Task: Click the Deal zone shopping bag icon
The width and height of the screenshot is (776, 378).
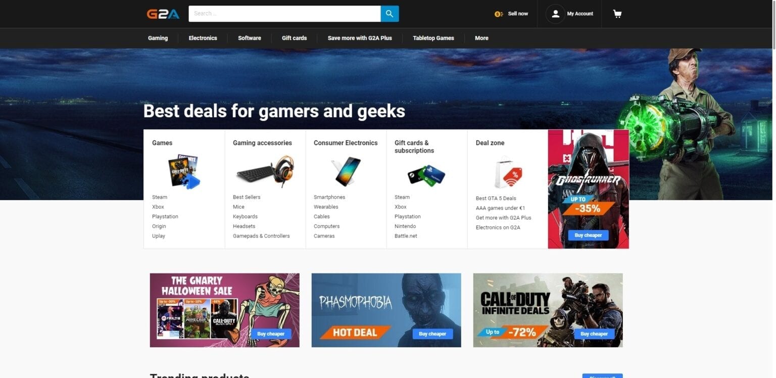Action: [x=508, y=173]
